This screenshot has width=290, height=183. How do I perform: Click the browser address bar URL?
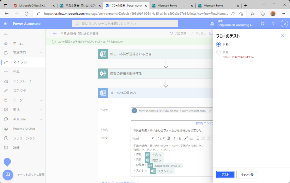[136, 14]
